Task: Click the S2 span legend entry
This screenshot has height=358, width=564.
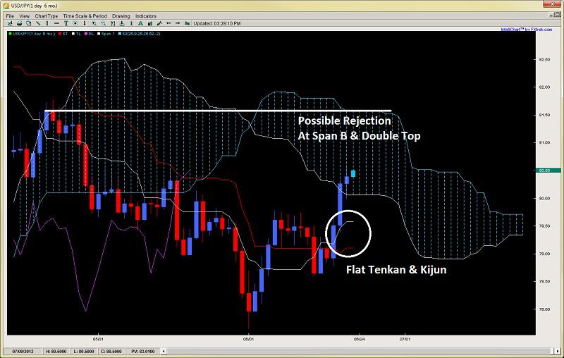Action: pos(139,34)
